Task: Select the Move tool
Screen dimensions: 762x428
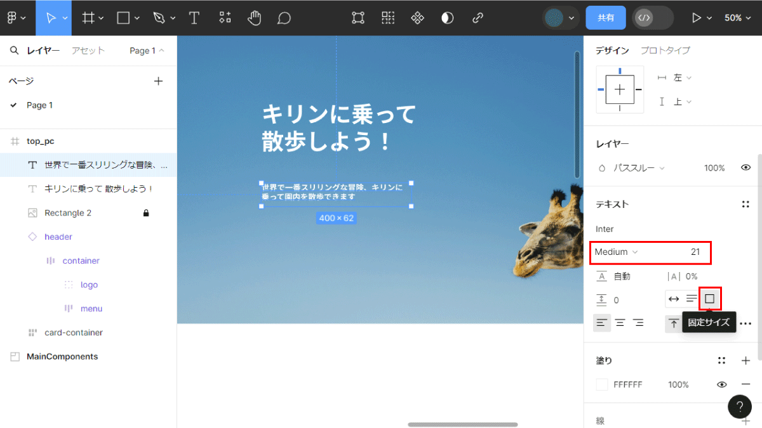Action: (x=50, y=18)
